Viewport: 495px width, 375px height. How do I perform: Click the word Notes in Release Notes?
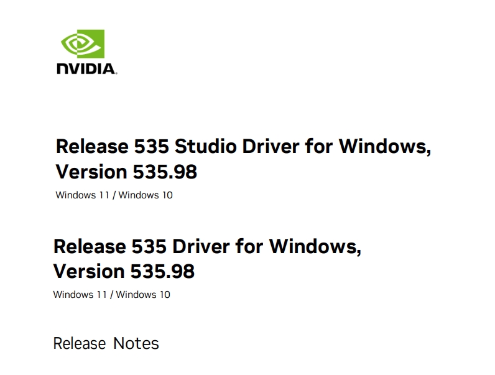tap(136, 343)
